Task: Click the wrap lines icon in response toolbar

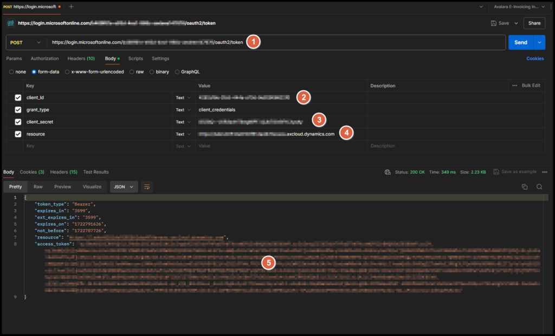Action: point(147,187)
